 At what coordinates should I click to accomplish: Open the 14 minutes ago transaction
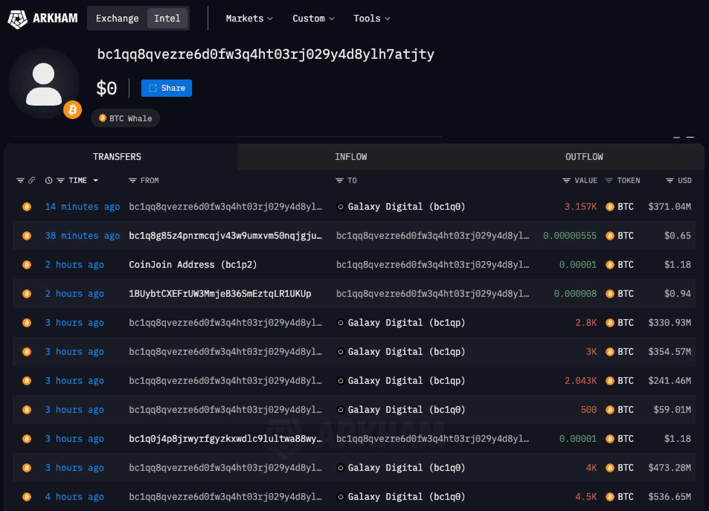coord(83,207)
